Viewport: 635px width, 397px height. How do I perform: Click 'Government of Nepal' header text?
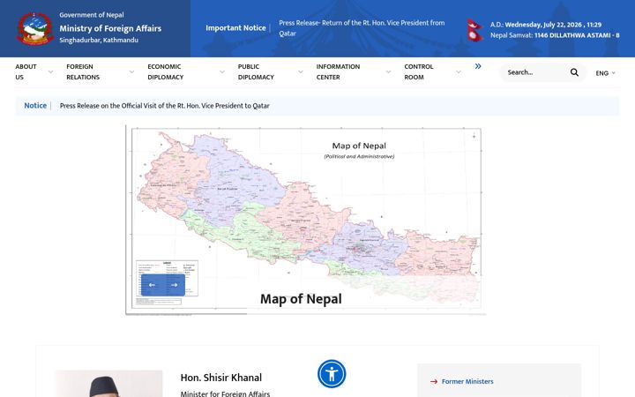pos(92,15)
